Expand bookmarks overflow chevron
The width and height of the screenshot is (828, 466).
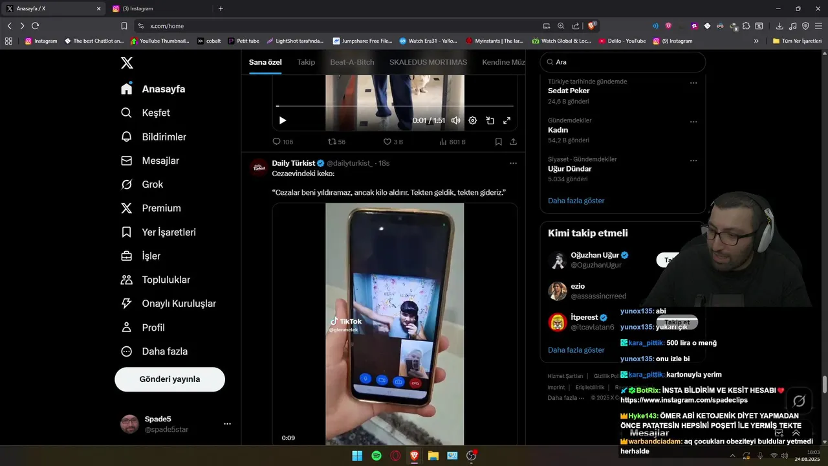(x=756, y=41)
